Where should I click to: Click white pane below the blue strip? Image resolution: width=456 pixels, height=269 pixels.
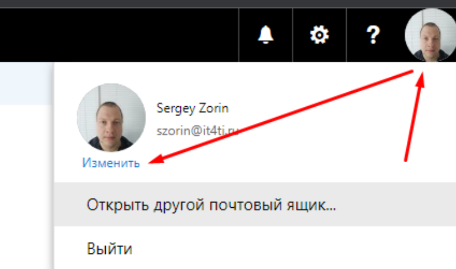pos(26,187)
